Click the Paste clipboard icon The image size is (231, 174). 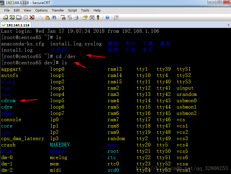(x=47, y=18)
